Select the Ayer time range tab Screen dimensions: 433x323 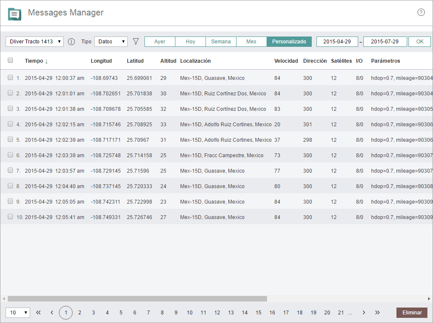point(160,42)
